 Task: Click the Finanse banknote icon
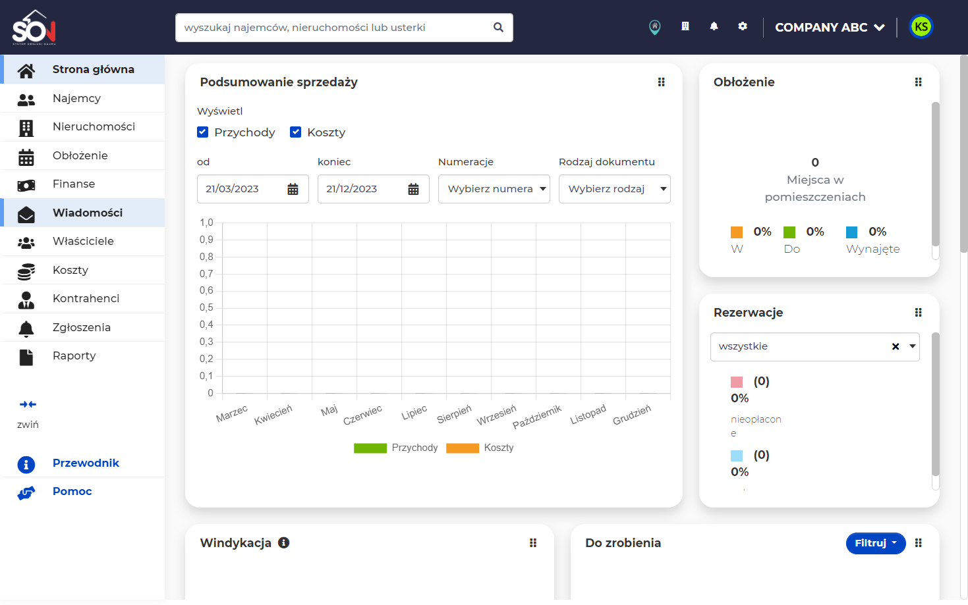click(x=26, y=185)
